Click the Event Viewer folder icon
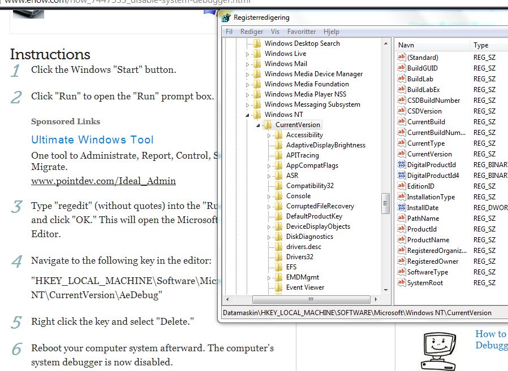 (279, 287)
